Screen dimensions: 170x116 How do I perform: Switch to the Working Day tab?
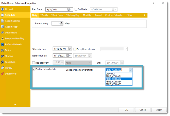coord(73,15)
